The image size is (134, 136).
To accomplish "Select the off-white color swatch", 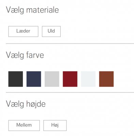I will coord(88,79).
